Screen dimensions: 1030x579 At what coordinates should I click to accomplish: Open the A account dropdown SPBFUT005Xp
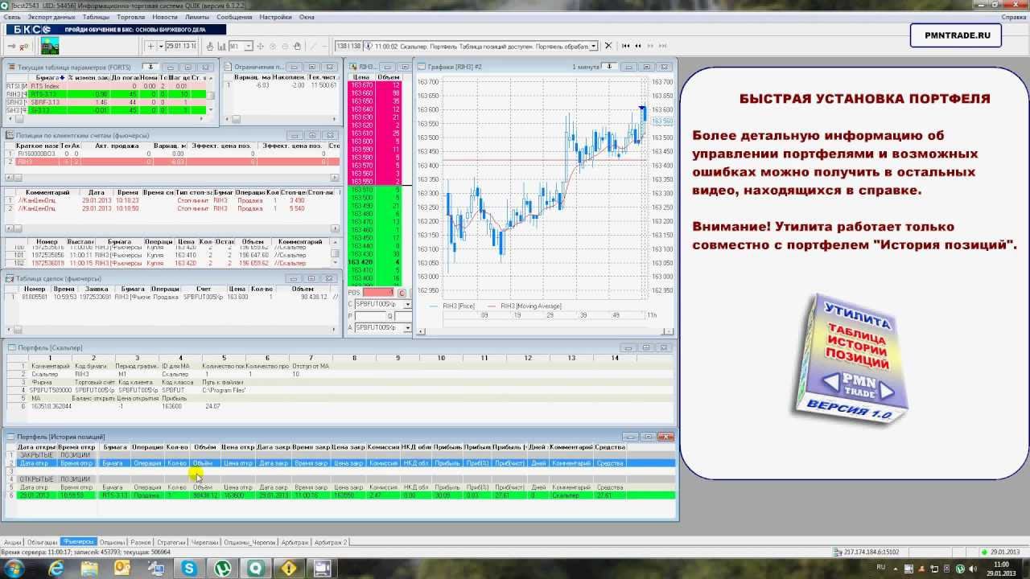408,327
